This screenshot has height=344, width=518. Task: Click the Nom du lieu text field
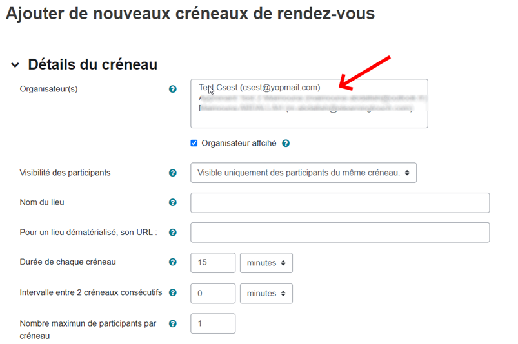click(339, 202)
